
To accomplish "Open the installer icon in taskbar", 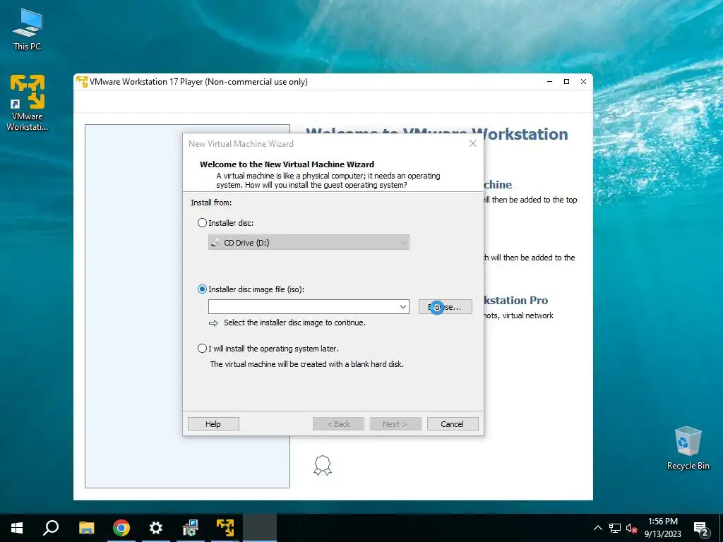I will point(190,528).
